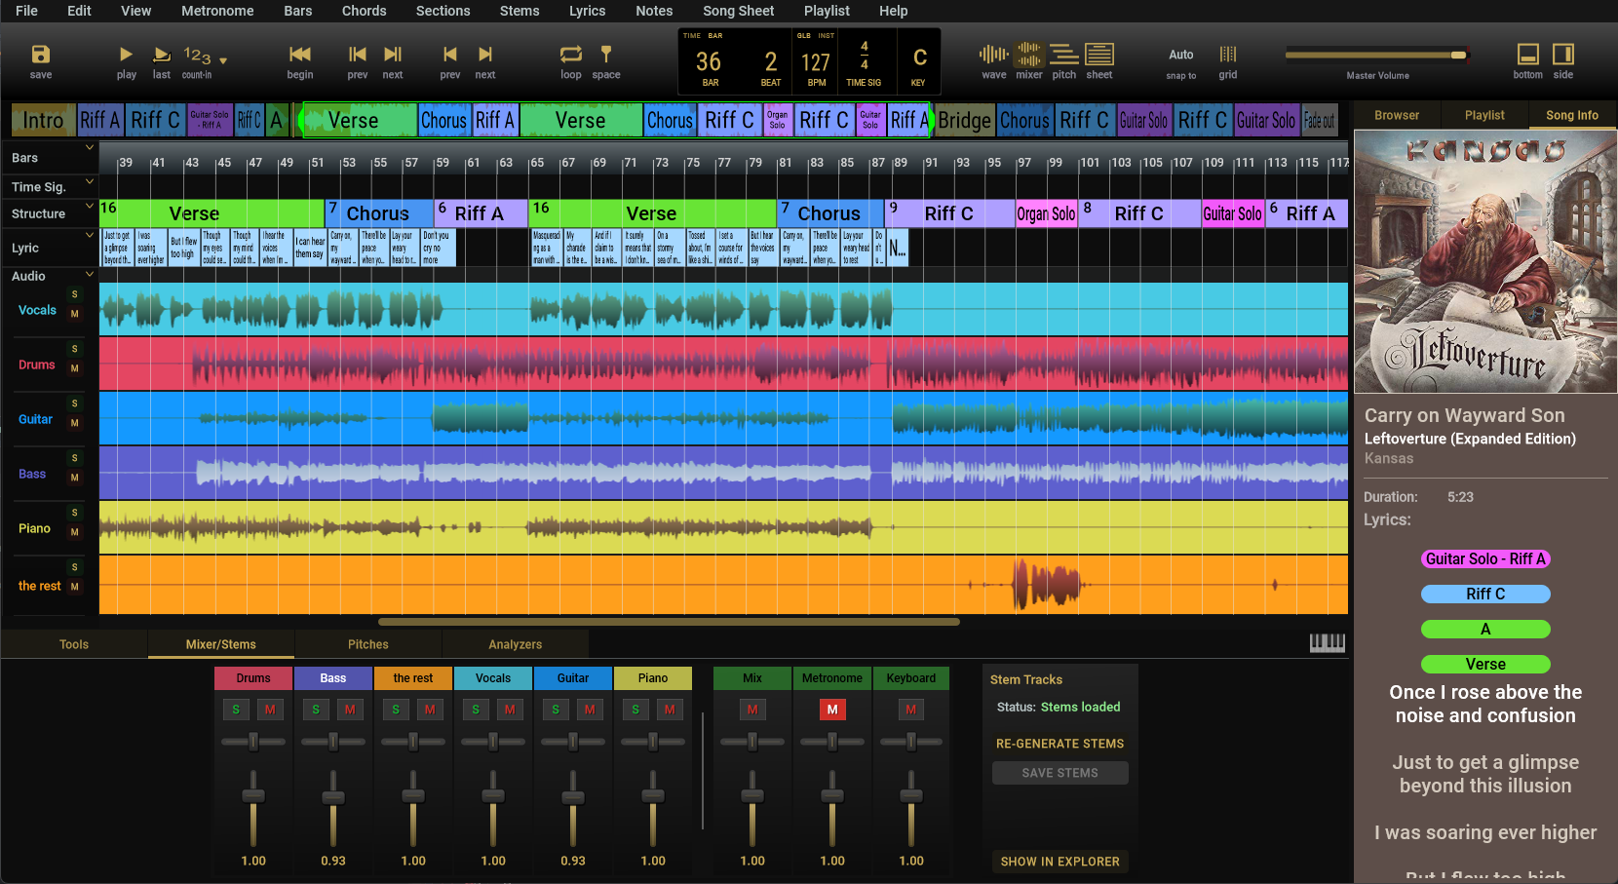Click the play last icon

(162, 55)
